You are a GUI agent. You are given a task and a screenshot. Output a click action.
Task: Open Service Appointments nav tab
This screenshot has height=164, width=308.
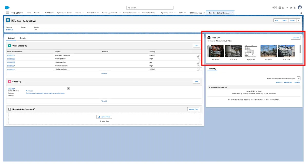point(110,13)
